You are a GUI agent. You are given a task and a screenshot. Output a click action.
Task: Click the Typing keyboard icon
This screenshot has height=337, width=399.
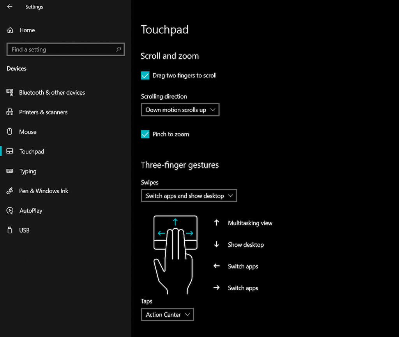click(10, 171)
